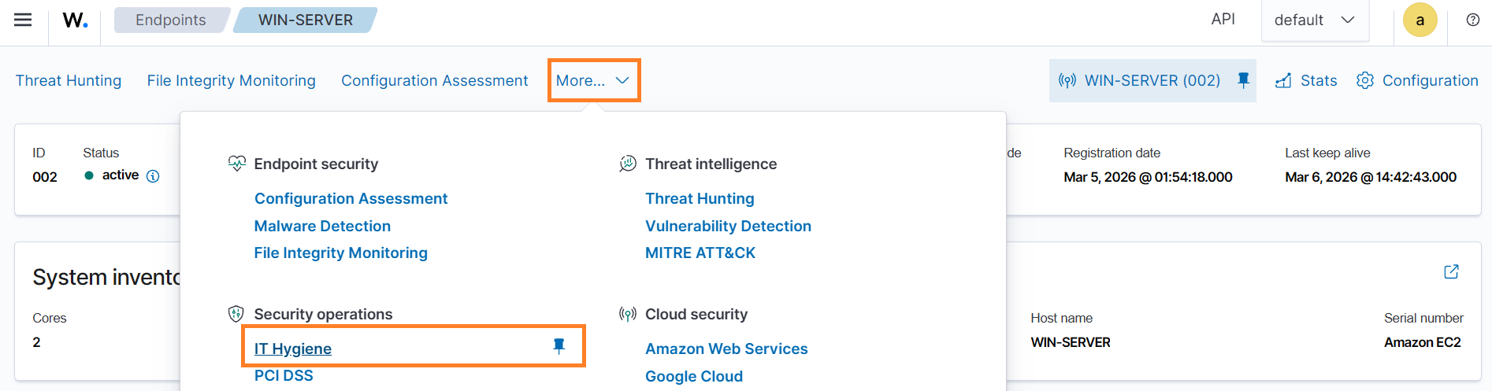Screen dimensions: 1492x391
Task: Click the Security operations shield icon
Action: 236,314
